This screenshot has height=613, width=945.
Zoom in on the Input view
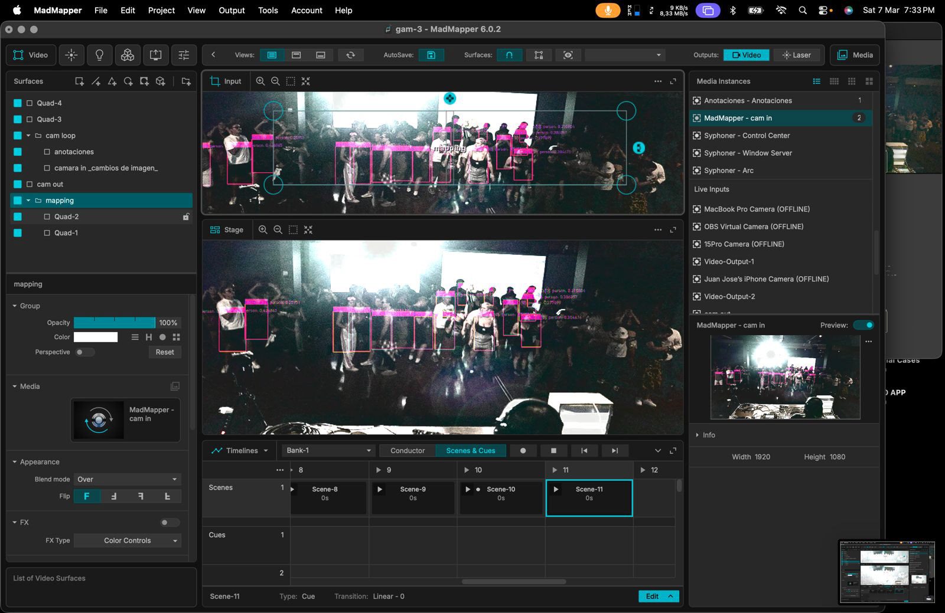click(x=260, y=81)
